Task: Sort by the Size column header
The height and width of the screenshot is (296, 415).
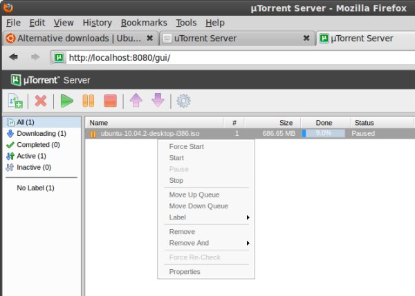Action: point(273,123)
